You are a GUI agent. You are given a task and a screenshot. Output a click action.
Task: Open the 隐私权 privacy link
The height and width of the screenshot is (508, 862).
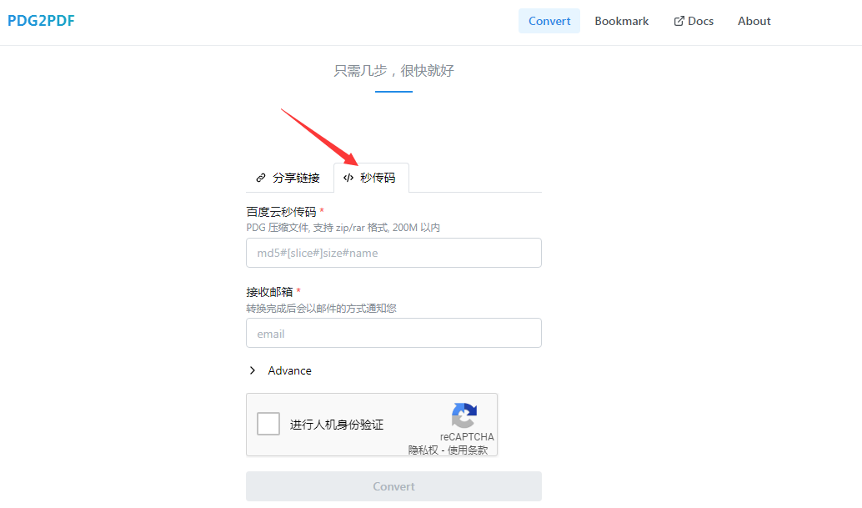click(x=423, y=450)
